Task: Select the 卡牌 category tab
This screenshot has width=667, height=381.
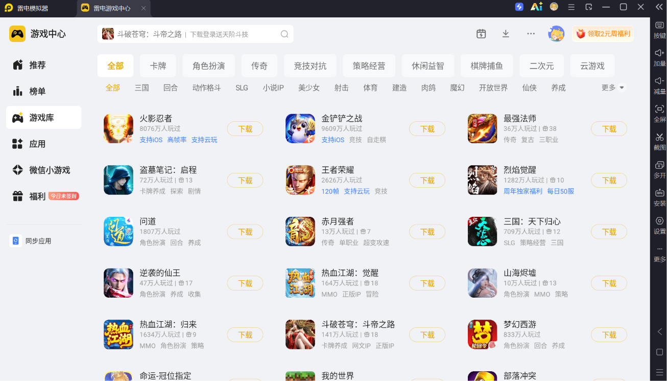Action: point(158,65)
